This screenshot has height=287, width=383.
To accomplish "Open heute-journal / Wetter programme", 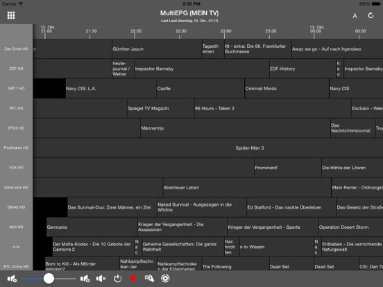I will [x=123, y=69].
